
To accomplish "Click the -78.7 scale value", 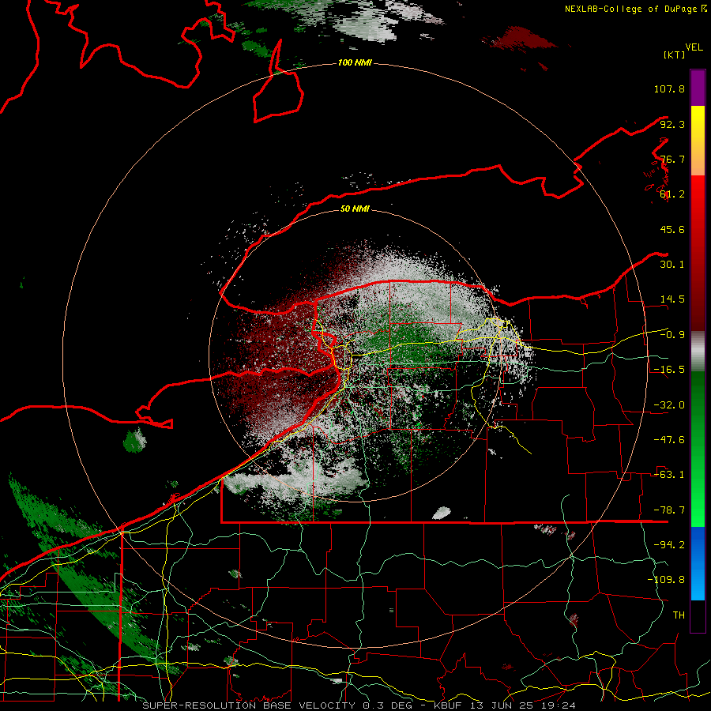I will pos(669,510).
